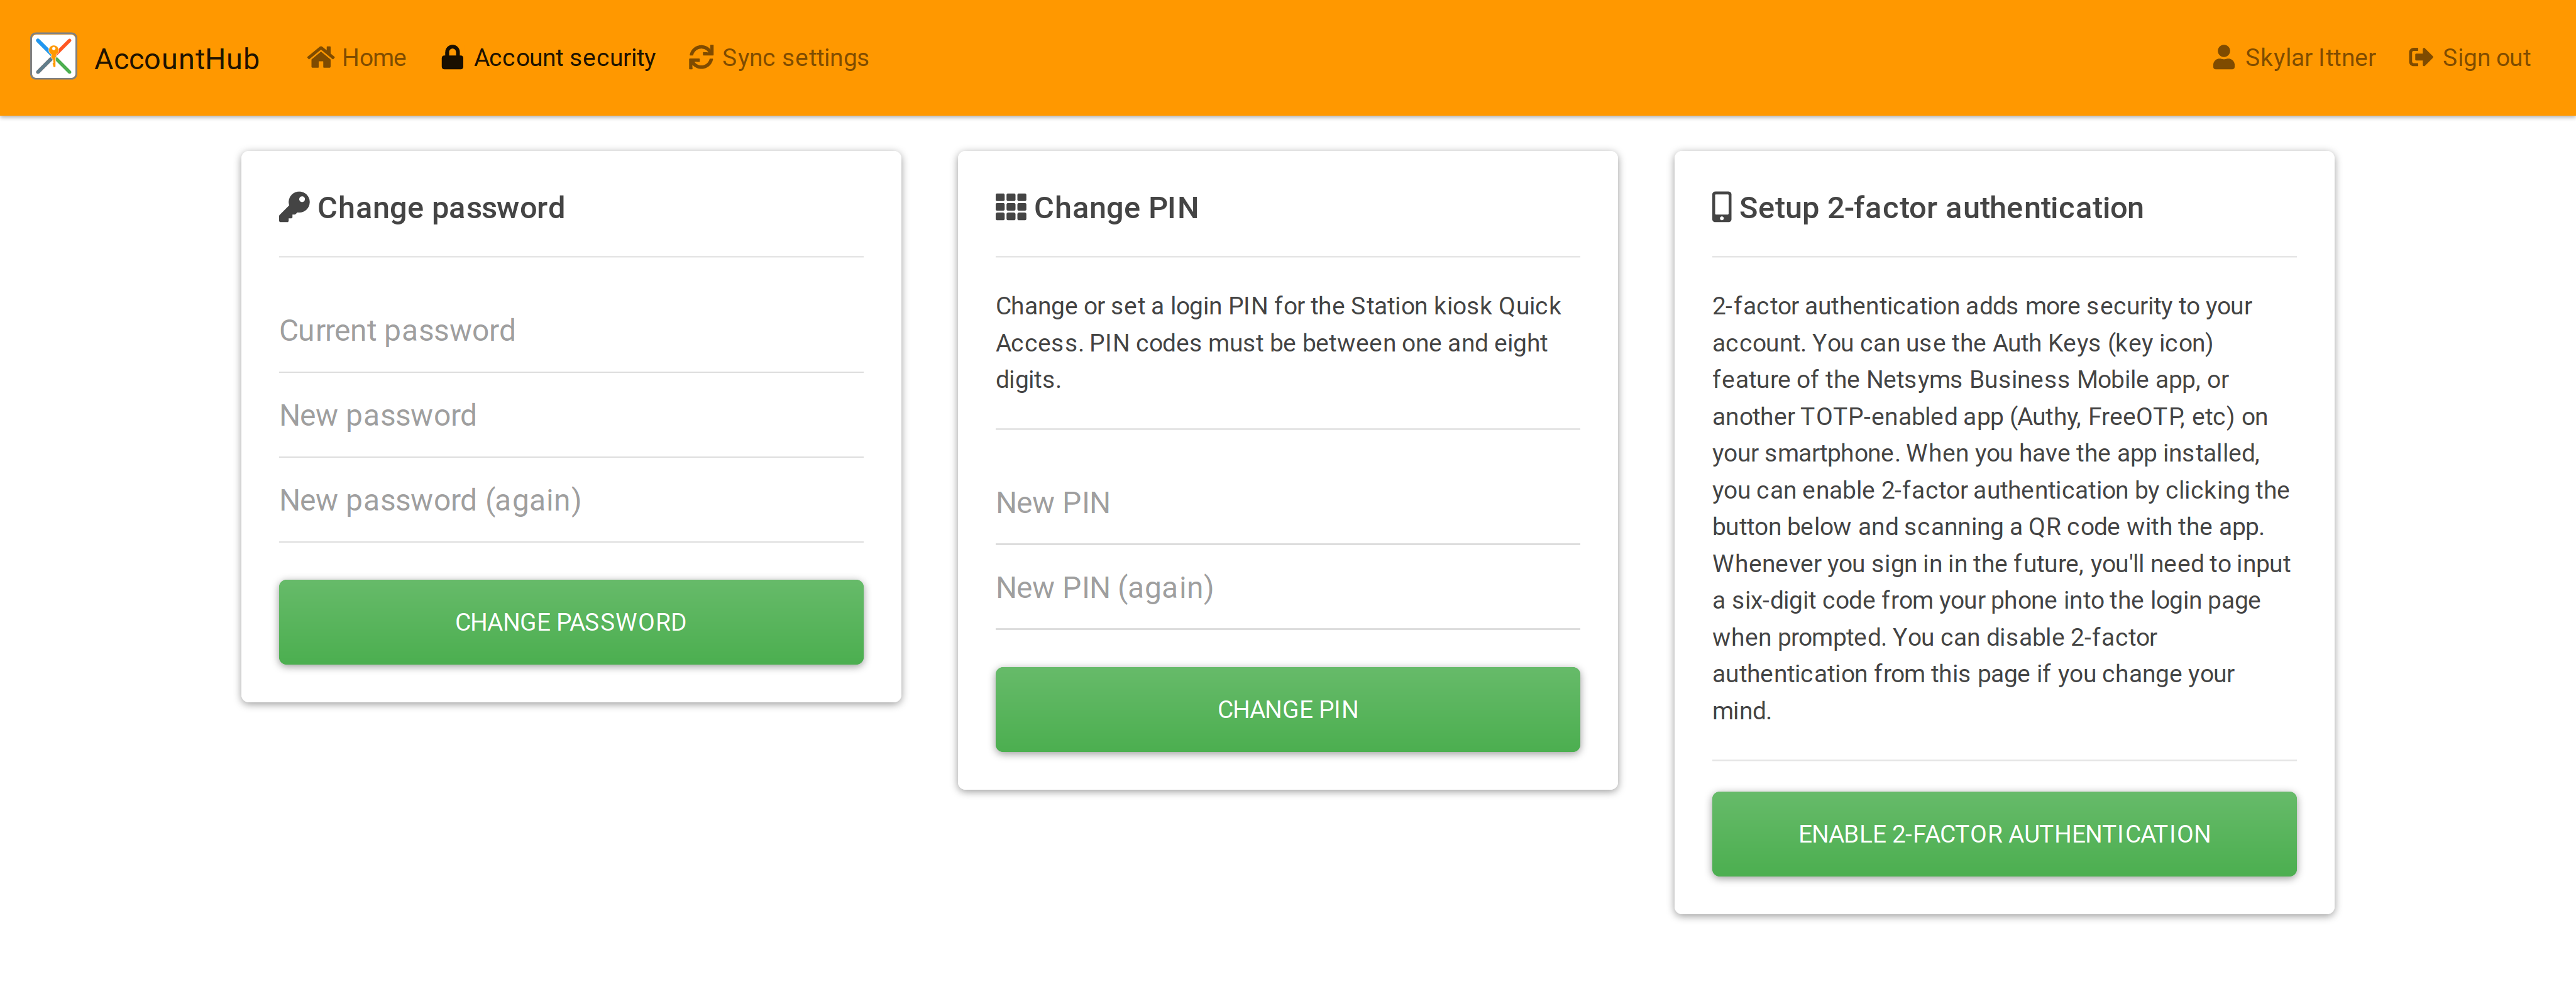Click the user profile icon
Viewport: 2576px width, 1001px height.
pos(2223,57)
